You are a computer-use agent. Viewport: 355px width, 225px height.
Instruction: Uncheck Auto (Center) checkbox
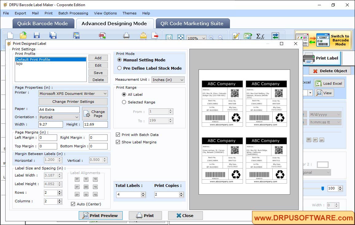pyautogui.click(x=73, y=204)
